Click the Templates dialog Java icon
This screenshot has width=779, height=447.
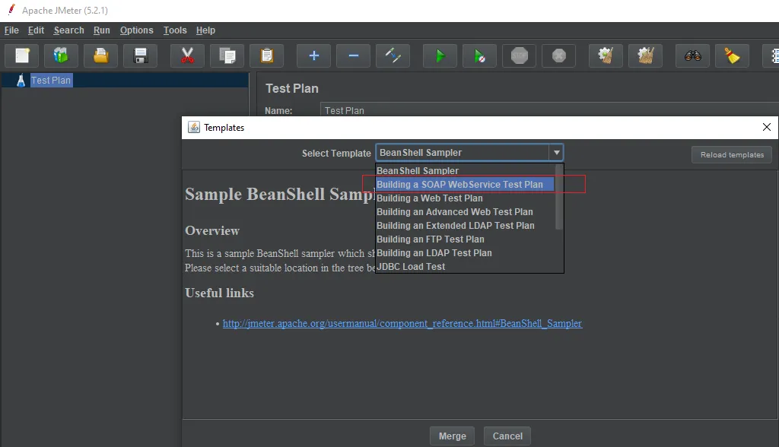194,128
